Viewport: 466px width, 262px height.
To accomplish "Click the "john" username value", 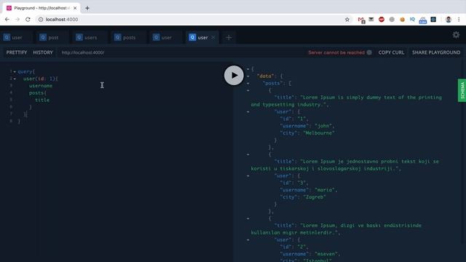I will [323, 126].
